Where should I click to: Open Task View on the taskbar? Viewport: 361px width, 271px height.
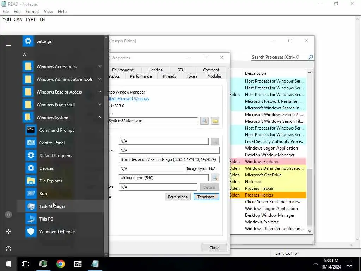coord(25,264)
